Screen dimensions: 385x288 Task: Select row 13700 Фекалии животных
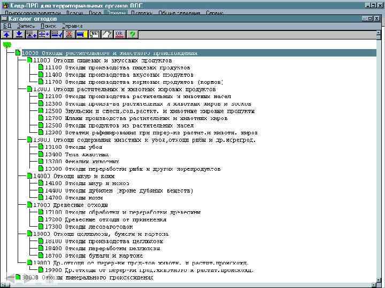[x=82, y=162]
